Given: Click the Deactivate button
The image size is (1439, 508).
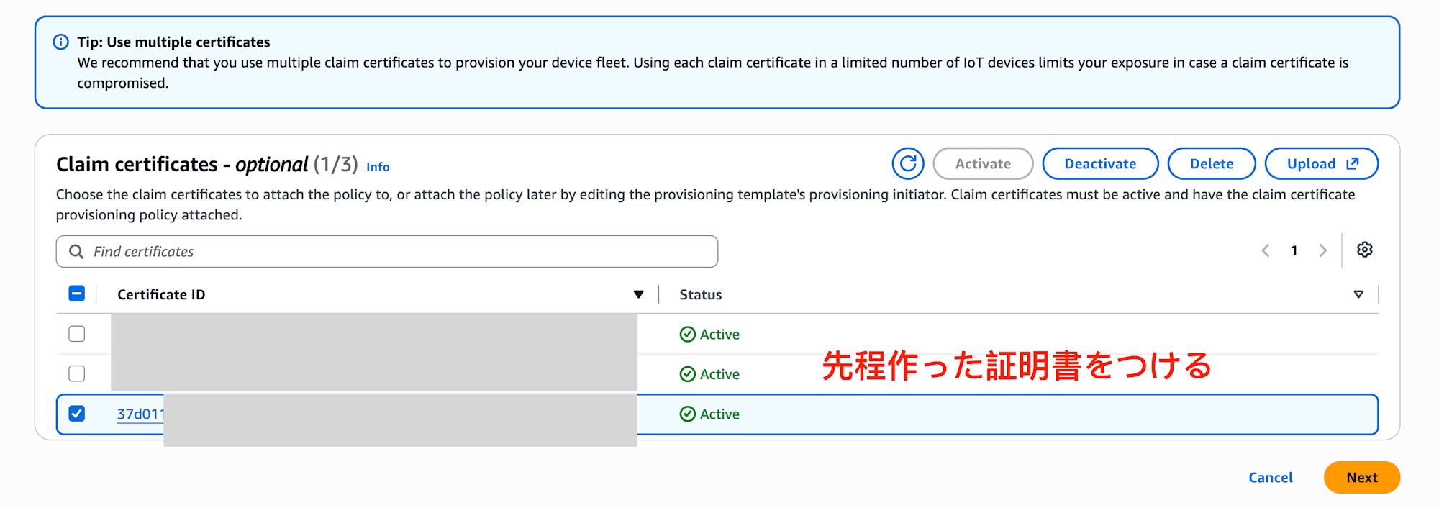Looking at the screenshot, I should pos(1100,164).
